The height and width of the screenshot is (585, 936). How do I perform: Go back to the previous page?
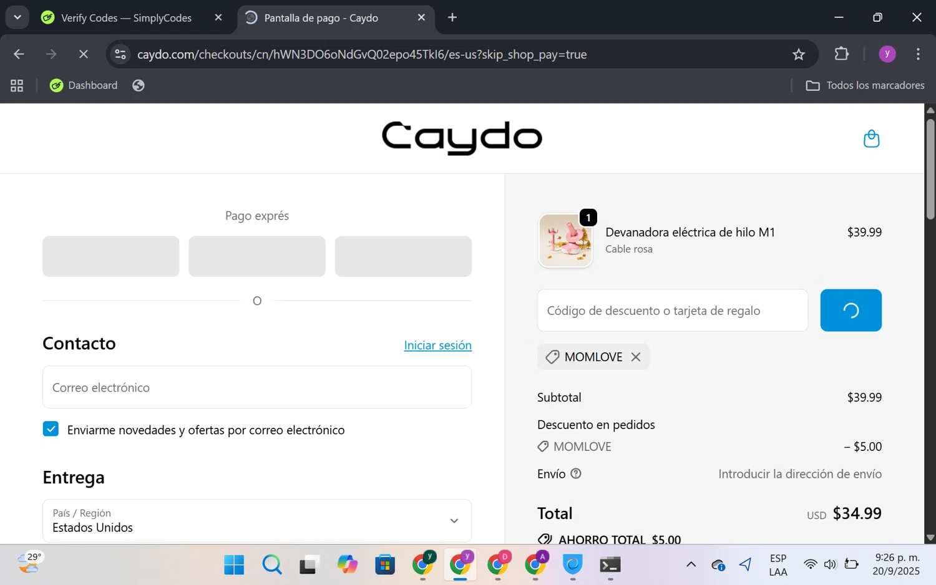pos(19,54)
